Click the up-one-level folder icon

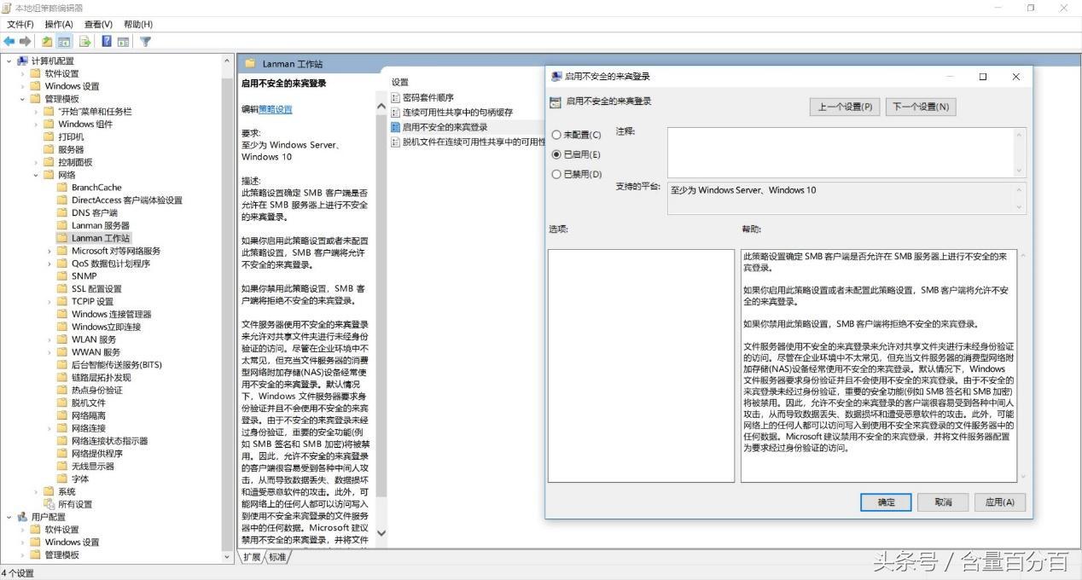pos(47,41)
